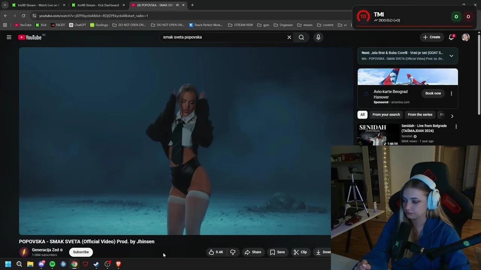Create a Clip of video
The image size is (481, 270).
point(300,252)
